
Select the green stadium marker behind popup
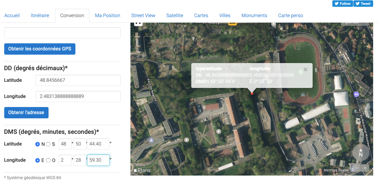300,72
